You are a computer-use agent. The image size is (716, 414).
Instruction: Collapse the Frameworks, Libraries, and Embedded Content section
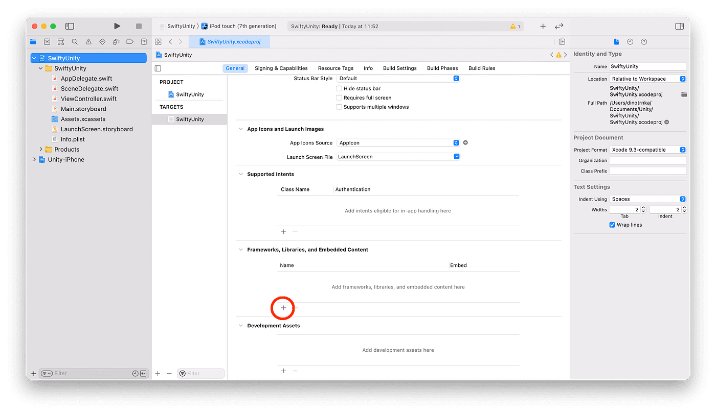[x=241, y=250]
